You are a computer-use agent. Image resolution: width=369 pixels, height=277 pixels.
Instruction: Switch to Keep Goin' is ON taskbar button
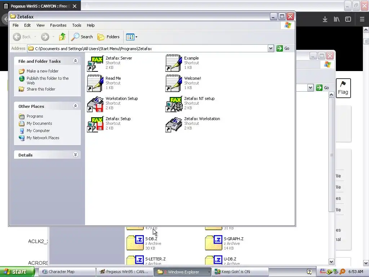pos(240,272)
